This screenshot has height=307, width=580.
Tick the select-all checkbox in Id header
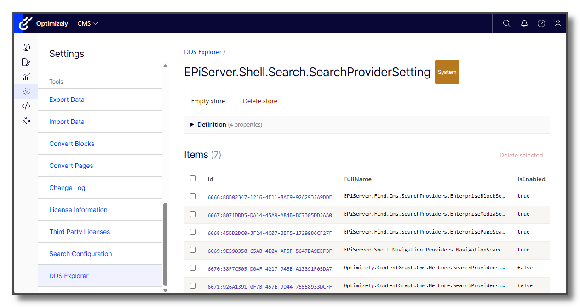click(x=193, y=179)
